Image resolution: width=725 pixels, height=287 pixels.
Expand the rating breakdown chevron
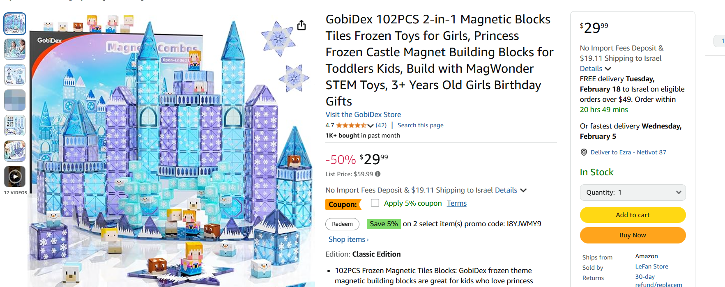pos(371,126)
